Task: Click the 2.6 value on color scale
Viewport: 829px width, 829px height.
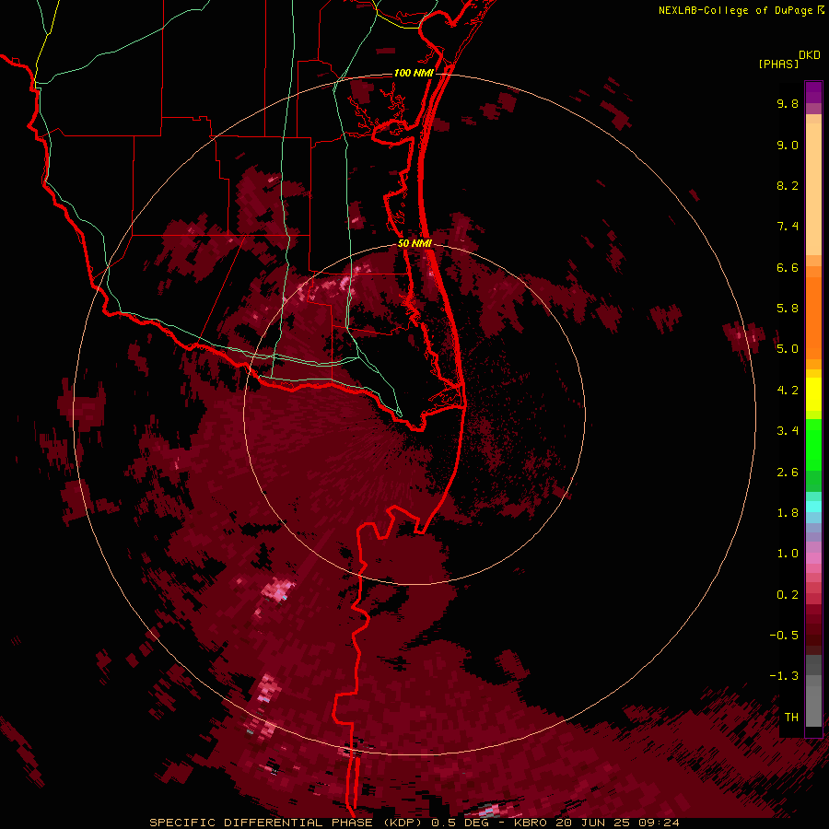Action: pos(788,473)
